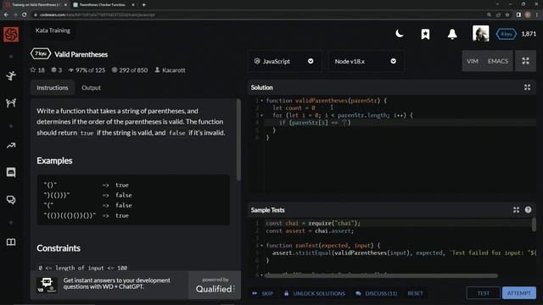This screenshot has width=543, height=305.
Task: Open notifications bell icon
Action: click(x=452, y=34)
